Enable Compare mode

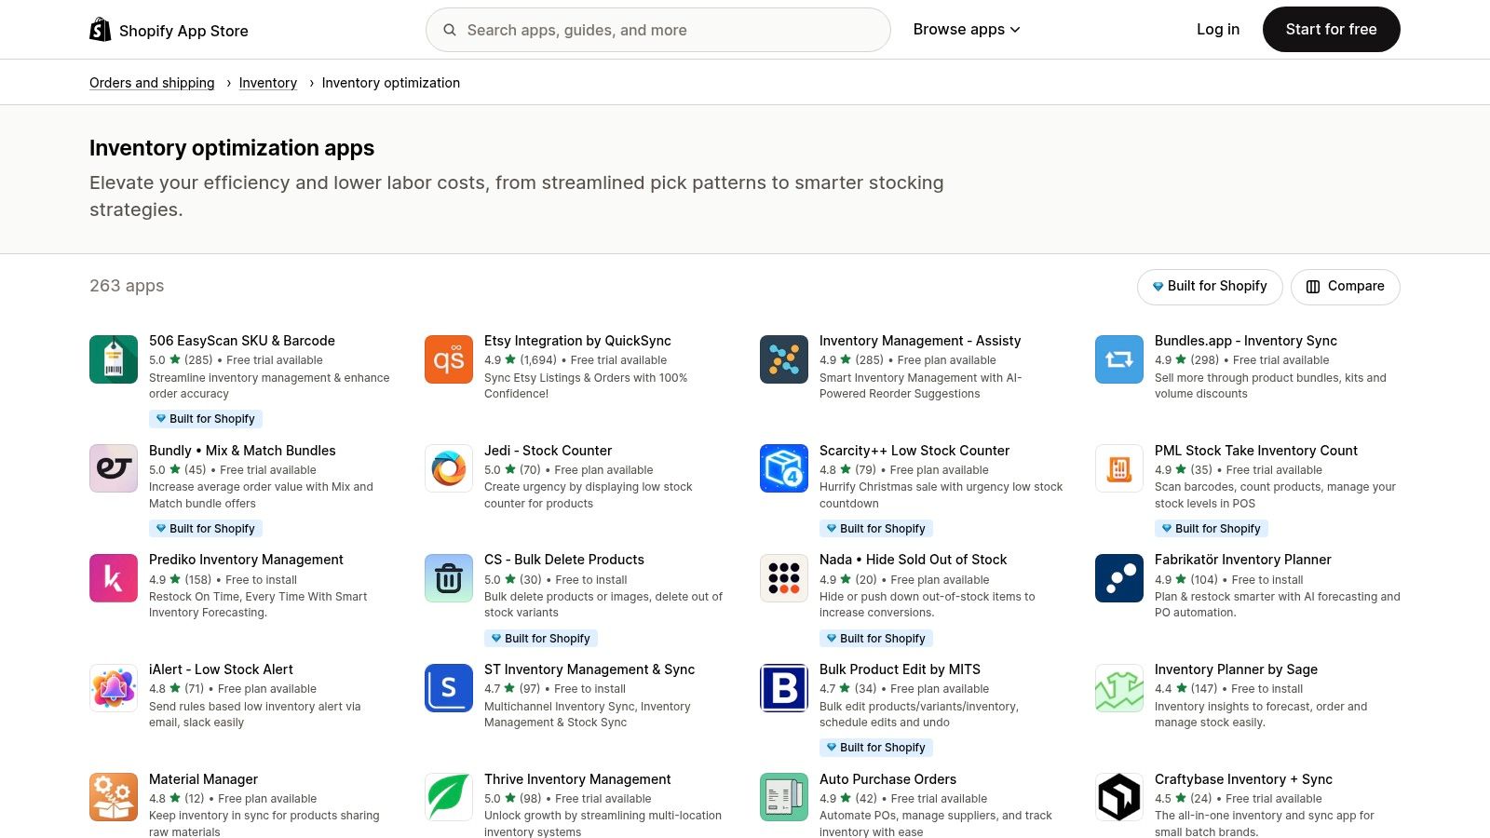coord(1345,286)
